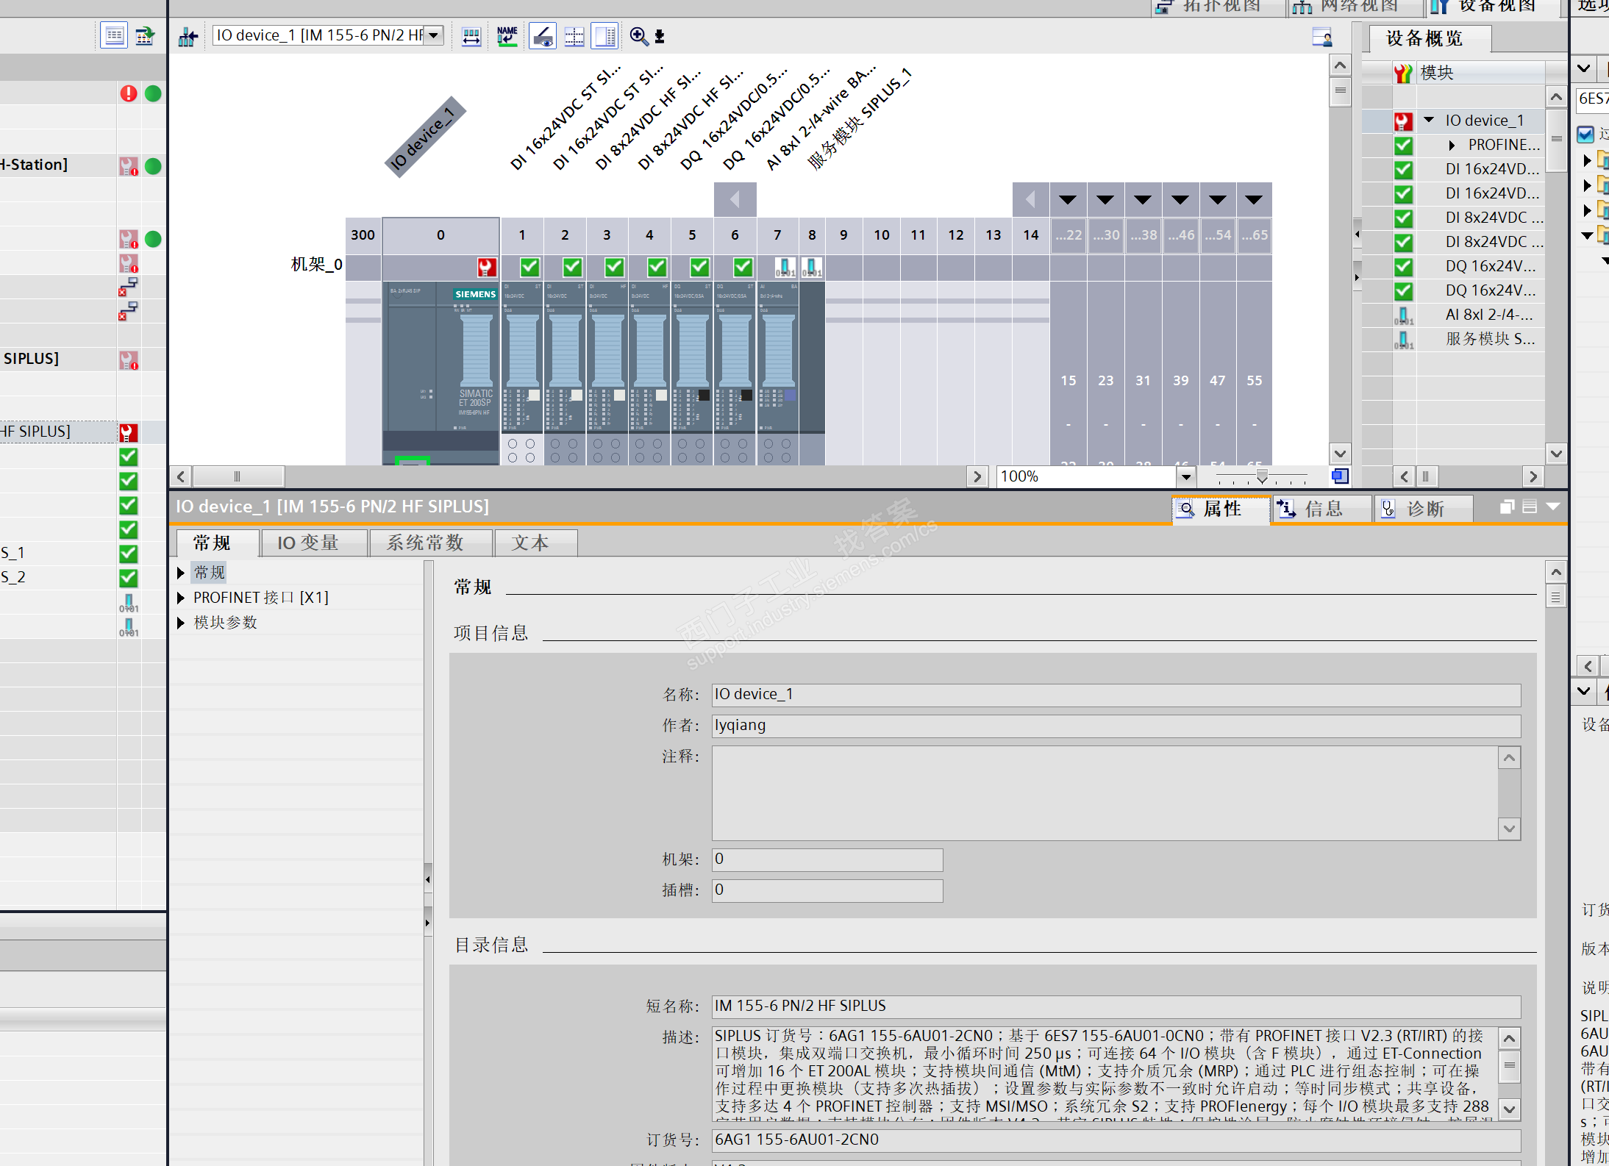The height and width of the screenshot is (1166, 1609).
Task: Select the 设备概览 device overview tab
Action: click(x=1424, y=38)
